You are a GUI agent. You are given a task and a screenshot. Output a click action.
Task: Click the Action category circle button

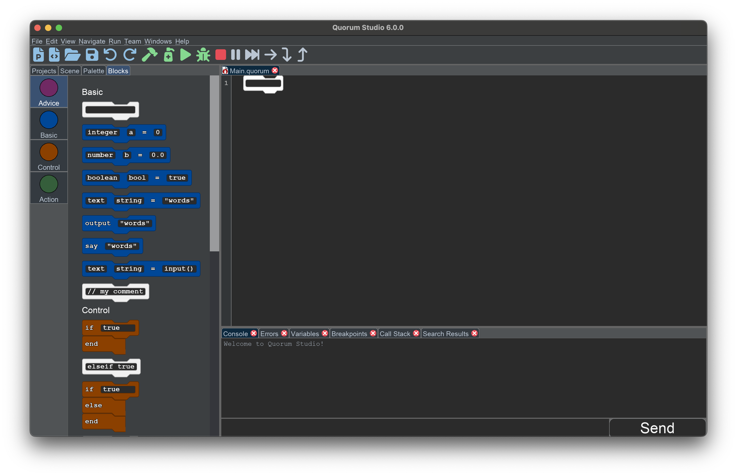[48, 187]
